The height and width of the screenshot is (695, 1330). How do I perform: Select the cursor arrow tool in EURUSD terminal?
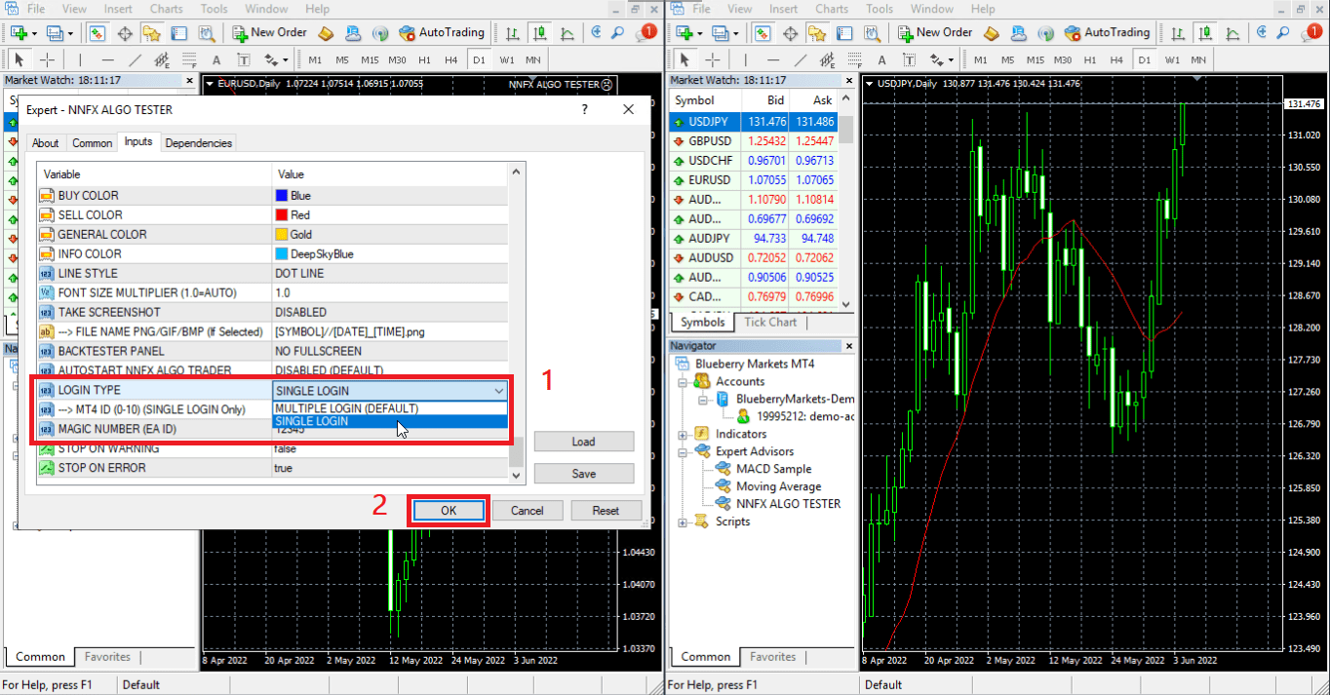click(x=20, y=59)
